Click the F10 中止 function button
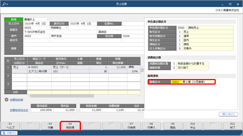This screenshot has height=136, width=243. (193, 126)
